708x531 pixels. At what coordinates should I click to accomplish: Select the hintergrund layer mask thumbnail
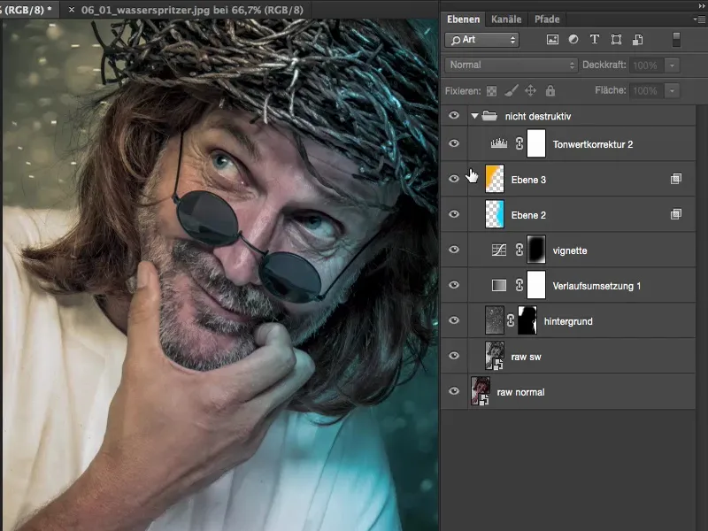pyautogui.click(x=527, y=320)
